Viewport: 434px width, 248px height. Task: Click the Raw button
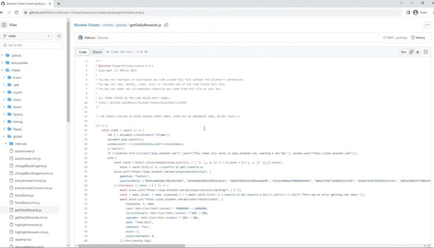[403, 52]
